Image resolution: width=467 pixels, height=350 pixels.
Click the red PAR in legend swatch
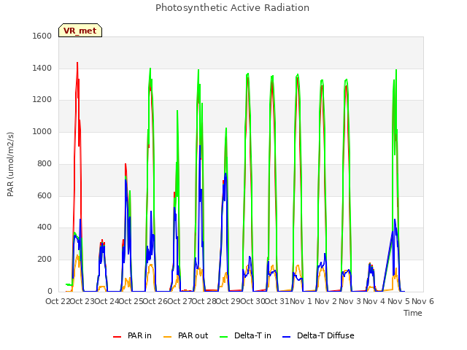[117, 337]
